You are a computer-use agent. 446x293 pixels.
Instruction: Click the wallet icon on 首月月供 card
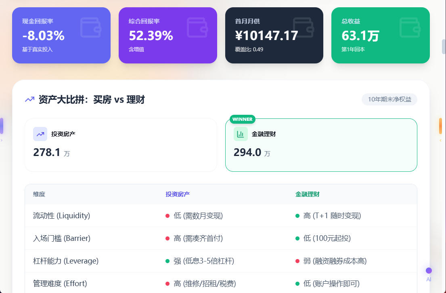[x=304, y=27]
